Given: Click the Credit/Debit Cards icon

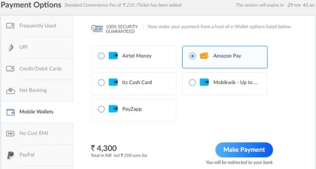Looking at the screenshot, I should pos(10,69).
